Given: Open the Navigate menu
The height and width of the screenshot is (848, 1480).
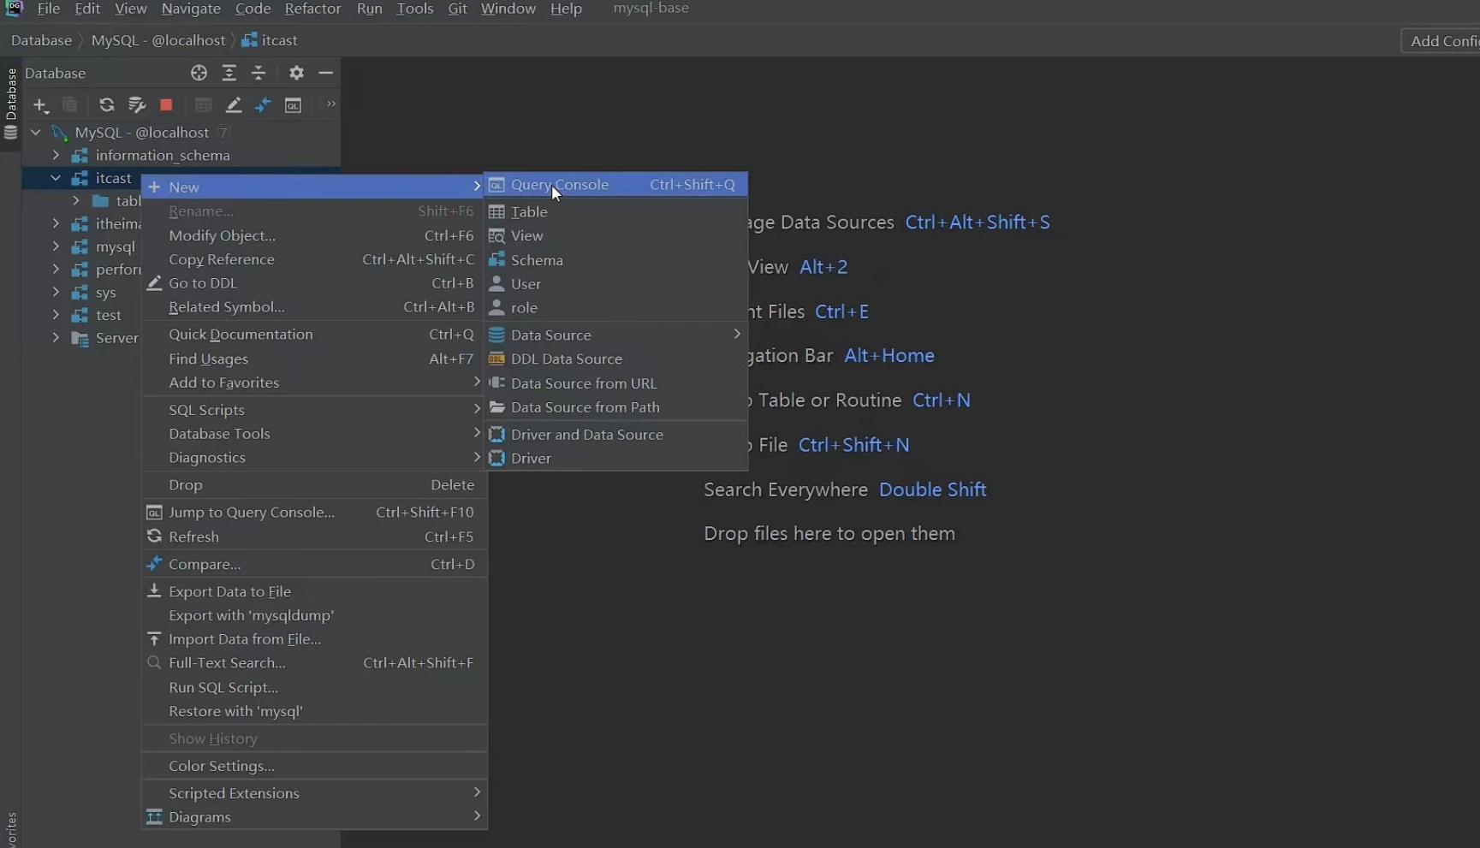Looking at the screenshot, I should pyautogui.click(x=191, y=9).
